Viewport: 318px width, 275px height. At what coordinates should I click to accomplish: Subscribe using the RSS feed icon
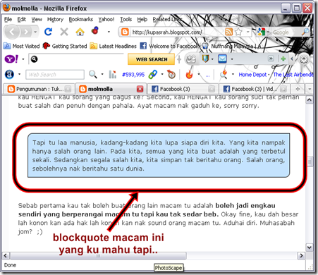click(x=228, y=32)
